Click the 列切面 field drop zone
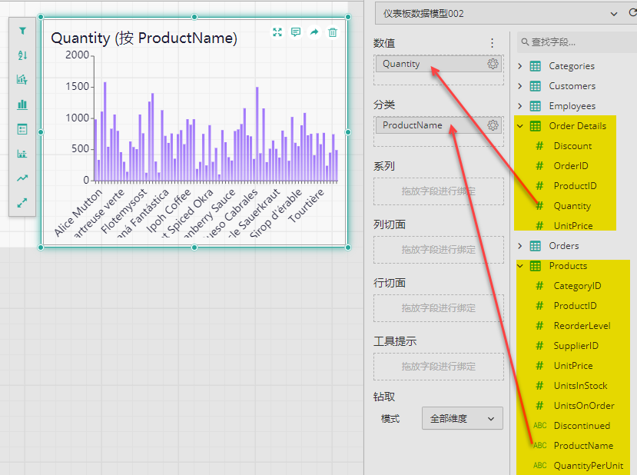Screen dimensions: 637x475 pyautogui.click(x=438, y=250)
